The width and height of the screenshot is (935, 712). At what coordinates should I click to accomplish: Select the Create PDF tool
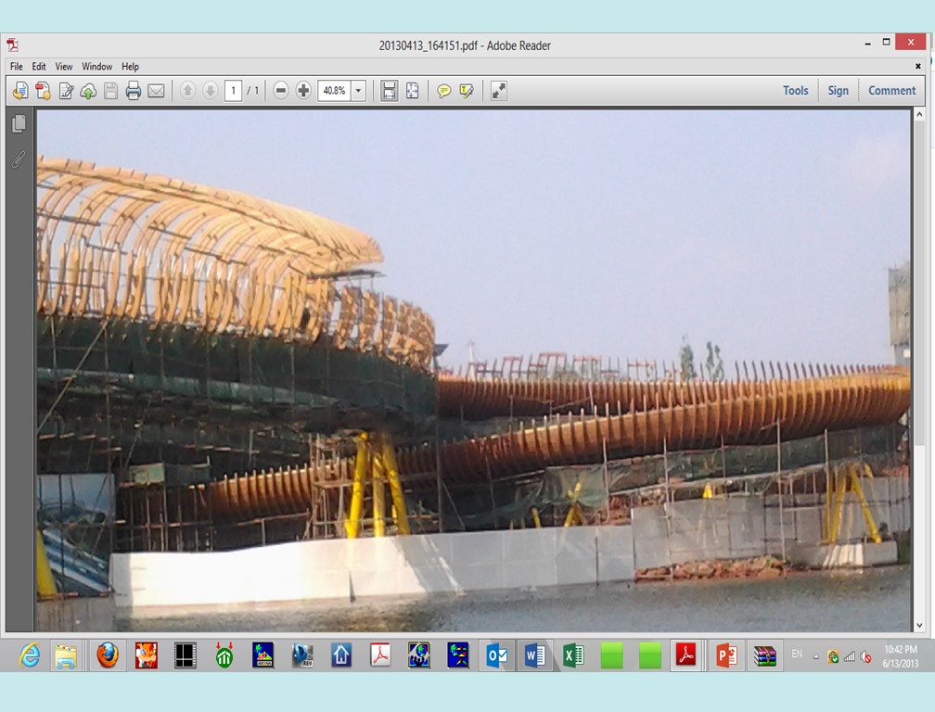(43, 90)
